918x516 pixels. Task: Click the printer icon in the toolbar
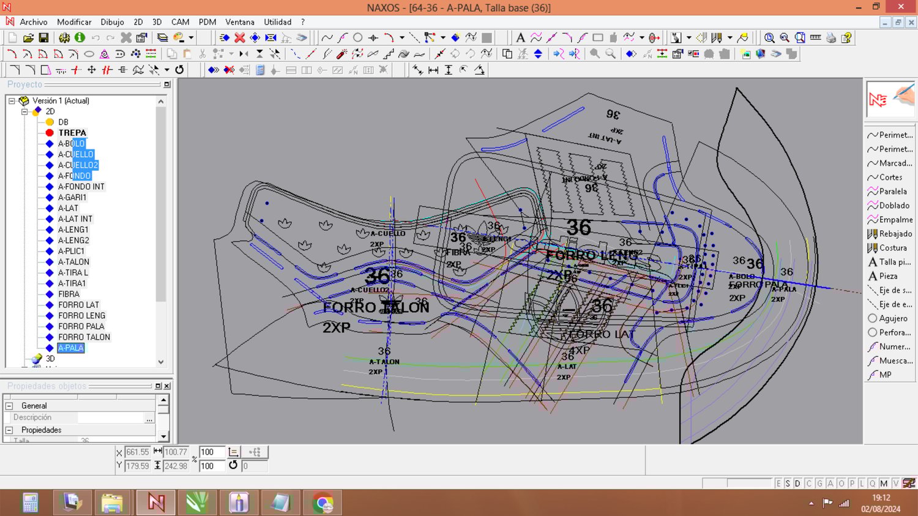[830, 38]
